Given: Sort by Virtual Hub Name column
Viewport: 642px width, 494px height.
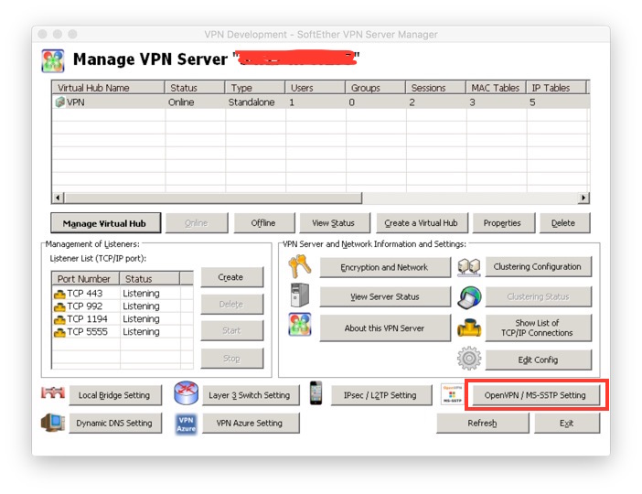Looking at the screenshot, I should click(108, 88).
